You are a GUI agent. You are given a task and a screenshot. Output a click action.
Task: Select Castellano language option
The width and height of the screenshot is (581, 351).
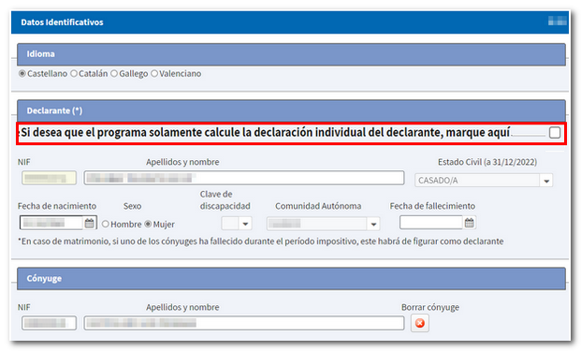tap(22, 73)
